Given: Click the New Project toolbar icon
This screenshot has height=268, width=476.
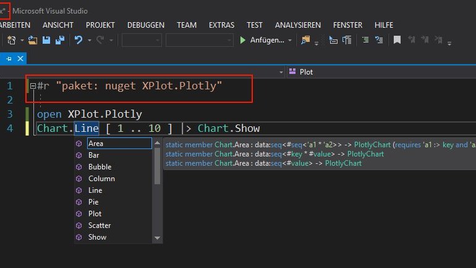Looking at the screenshot, I should (11, 40).
